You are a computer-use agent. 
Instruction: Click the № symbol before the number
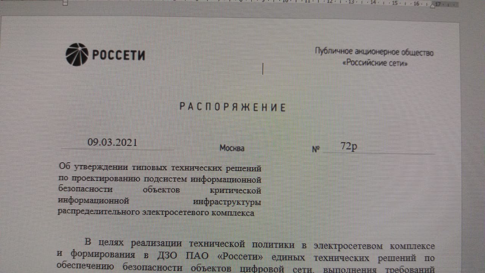tap(316, 149)
